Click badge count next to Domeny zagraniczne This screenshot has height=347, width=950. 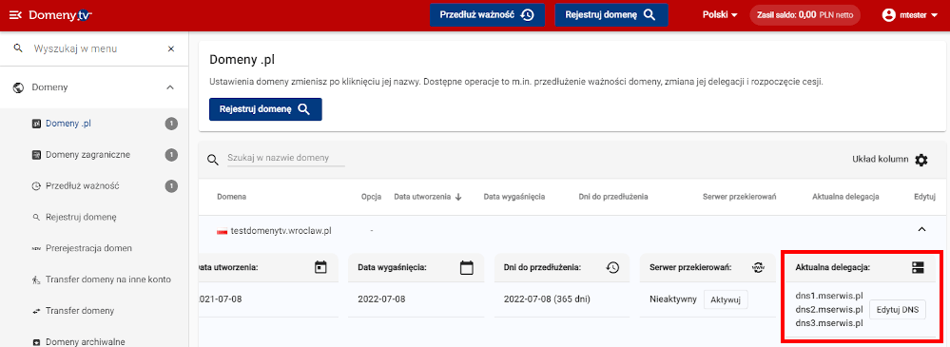click(171, 155)
